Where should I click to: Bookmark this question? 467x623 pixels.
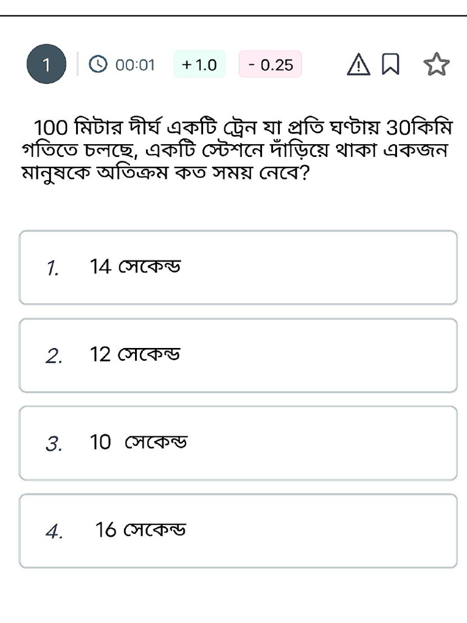pyautogui.click(x=390, y=64)
